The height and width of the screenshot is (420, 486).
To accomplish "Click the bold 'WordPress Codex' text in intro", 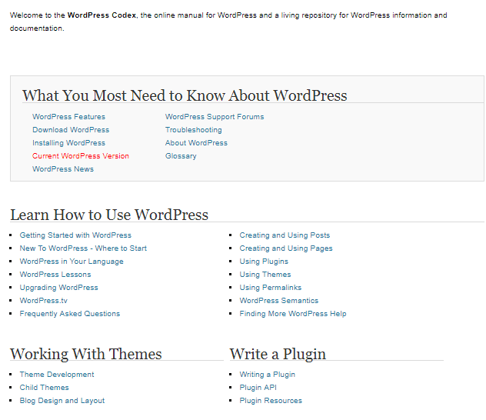I will [x=102, y=15].
